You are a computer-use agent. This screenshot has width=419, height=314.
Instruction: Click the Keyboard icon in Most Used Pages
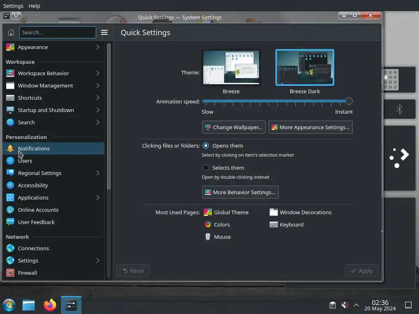point(274,224)
